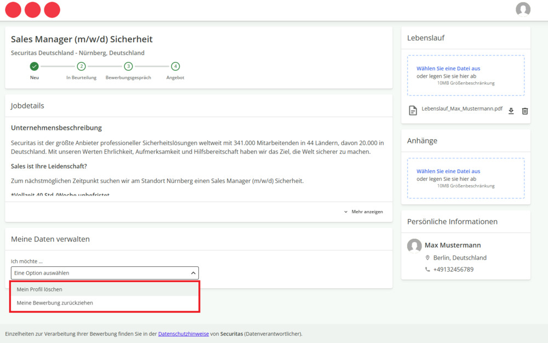
Task: Select step 2 In Beurteilung
Action: coord(81,66)
